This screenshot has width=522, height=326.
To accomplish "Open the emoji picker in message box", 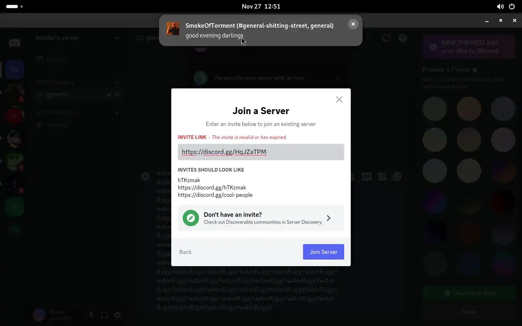I will click(x=397, y=176).
